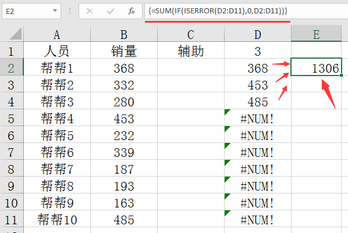Click the #NUM! error cell in row 8
Image resolution: width=348 pixels, height=233 pixels.
[258, 169]
